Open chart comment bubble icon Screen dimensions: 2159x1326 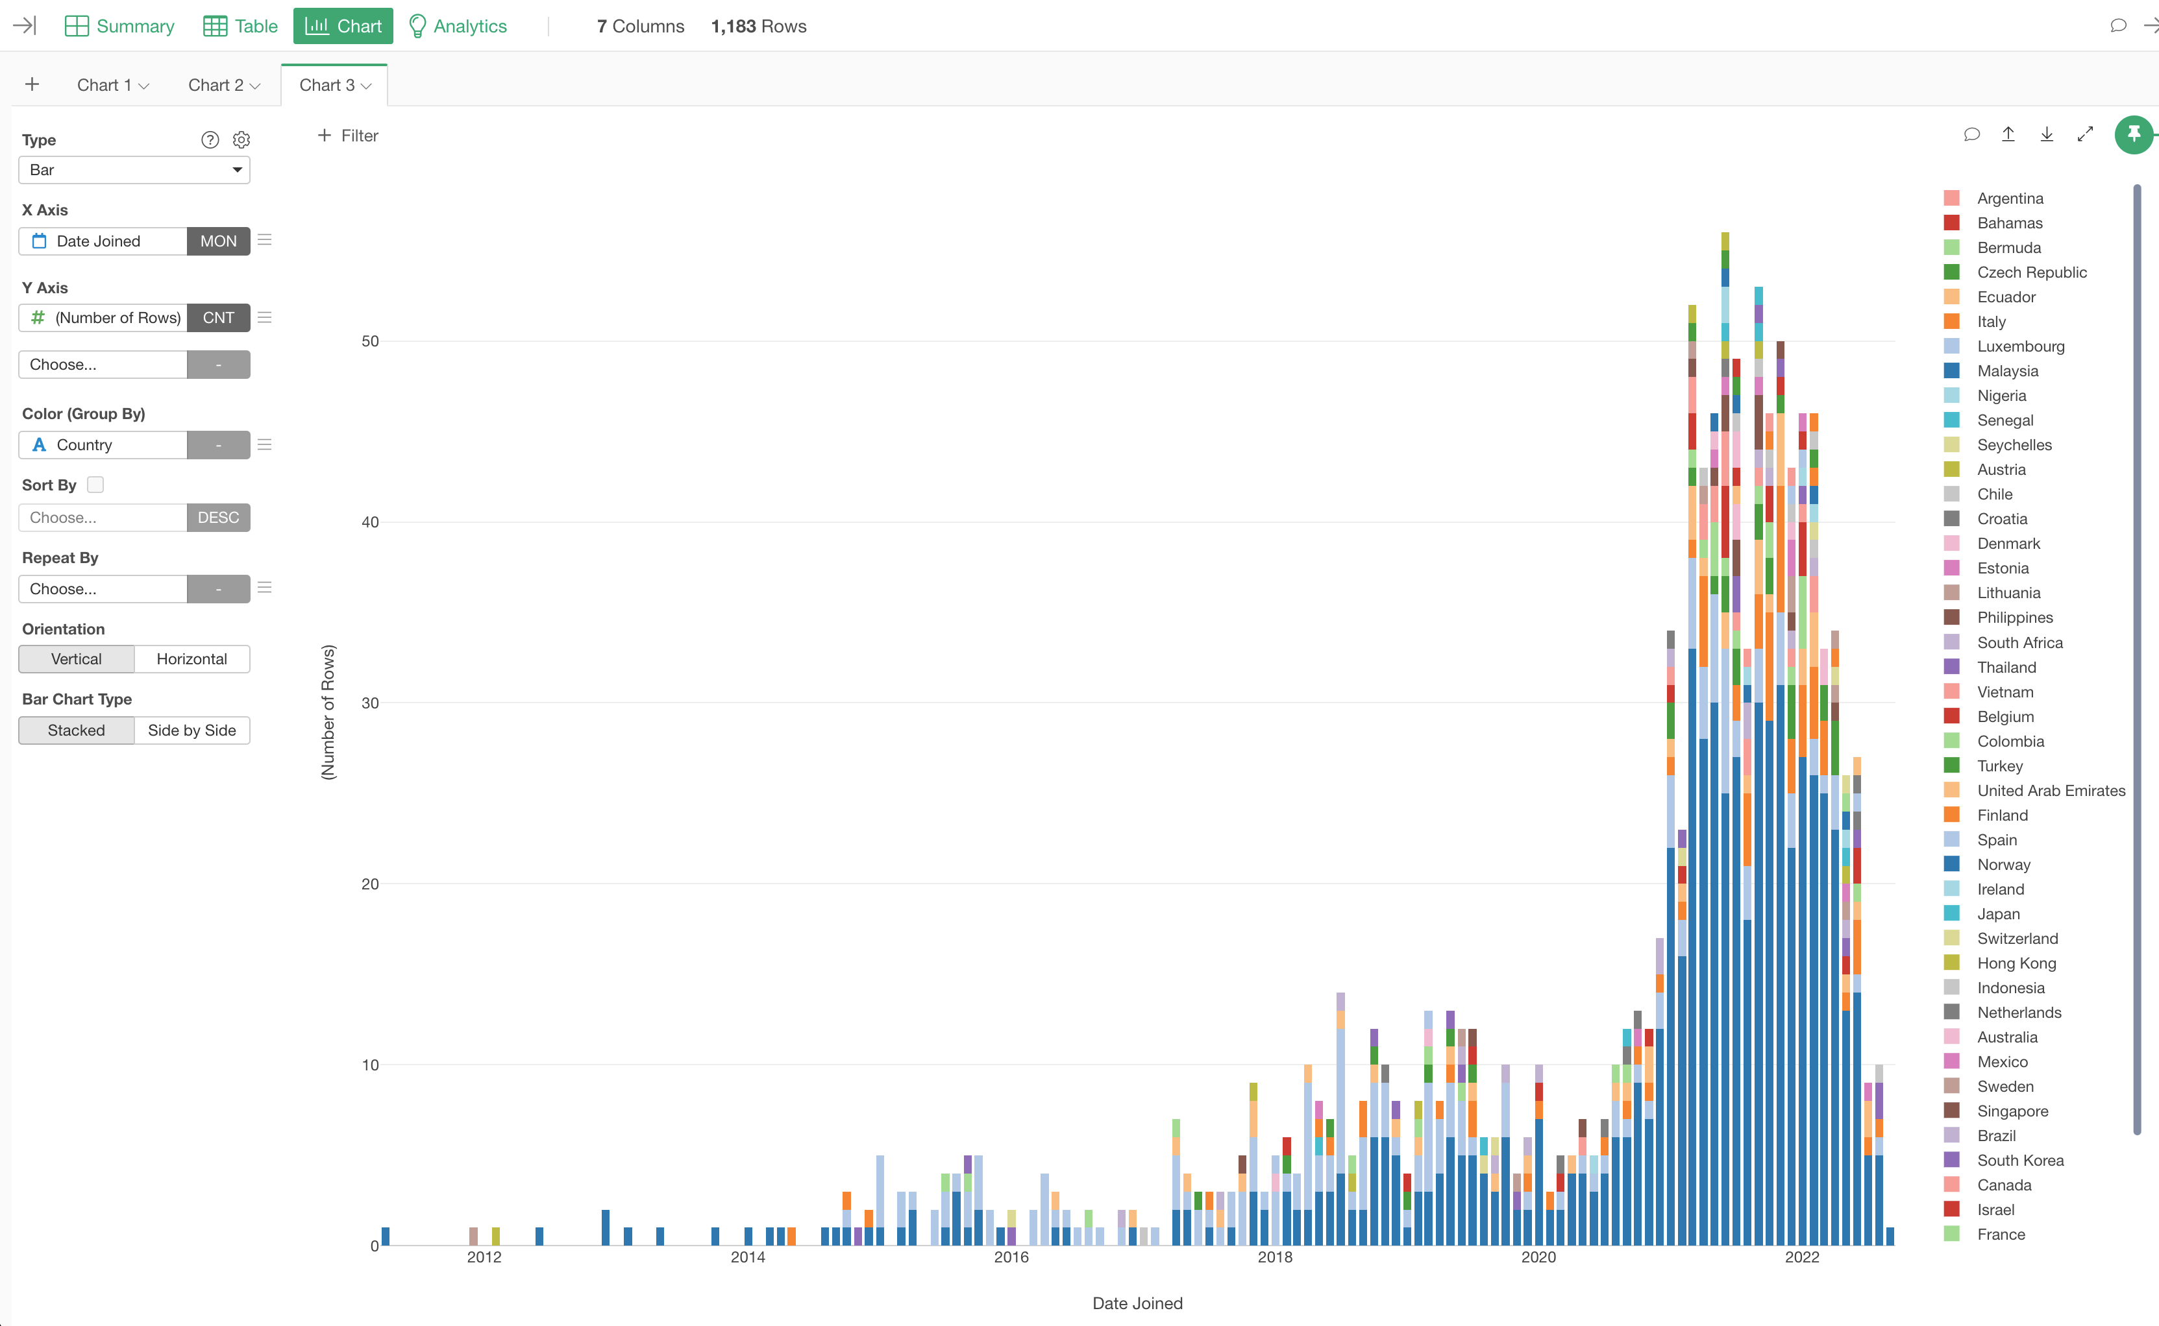coord(1971,134)
